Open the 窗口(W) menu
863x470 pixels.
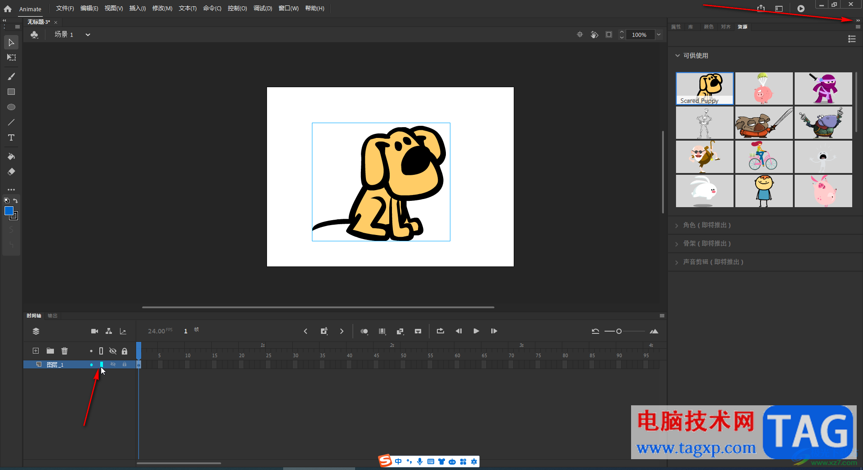(289, 9)
